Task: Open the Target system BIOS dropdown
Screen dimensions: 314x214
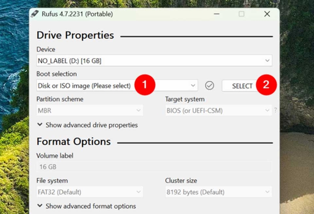Action: [219, 110]
